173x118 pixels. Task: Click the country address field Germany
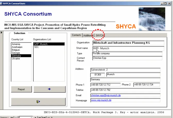[125, 80]
